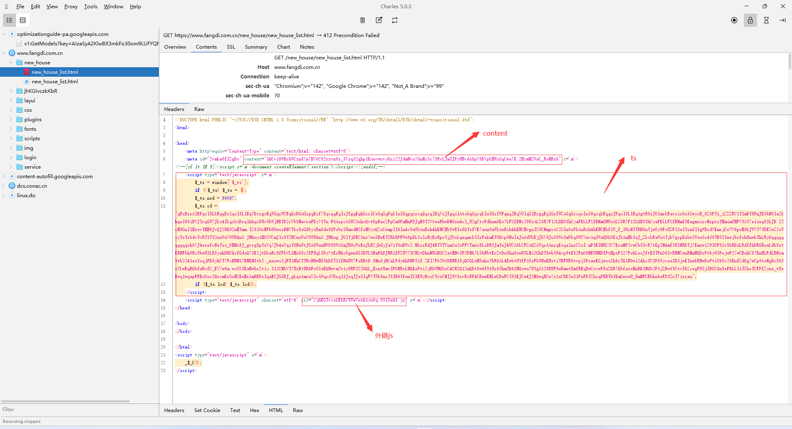Viewport: 792px width, 429px height.
Task: Click the Charles app icon in title bar
Action: click(6, 7)
